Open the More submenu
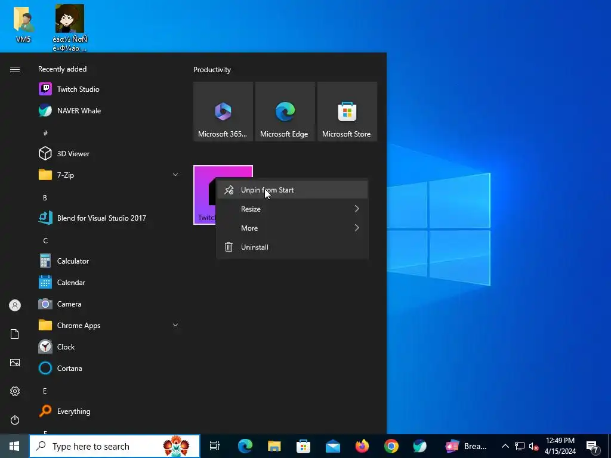Image resolution: width=611 pixels, height=458 pixels. click(x=292, y=228)
